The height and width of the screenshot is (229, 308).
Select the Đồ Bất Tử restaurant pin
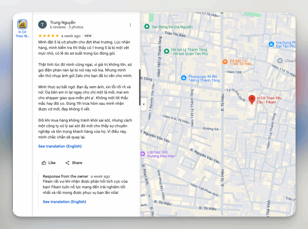(x=225, y=62)
